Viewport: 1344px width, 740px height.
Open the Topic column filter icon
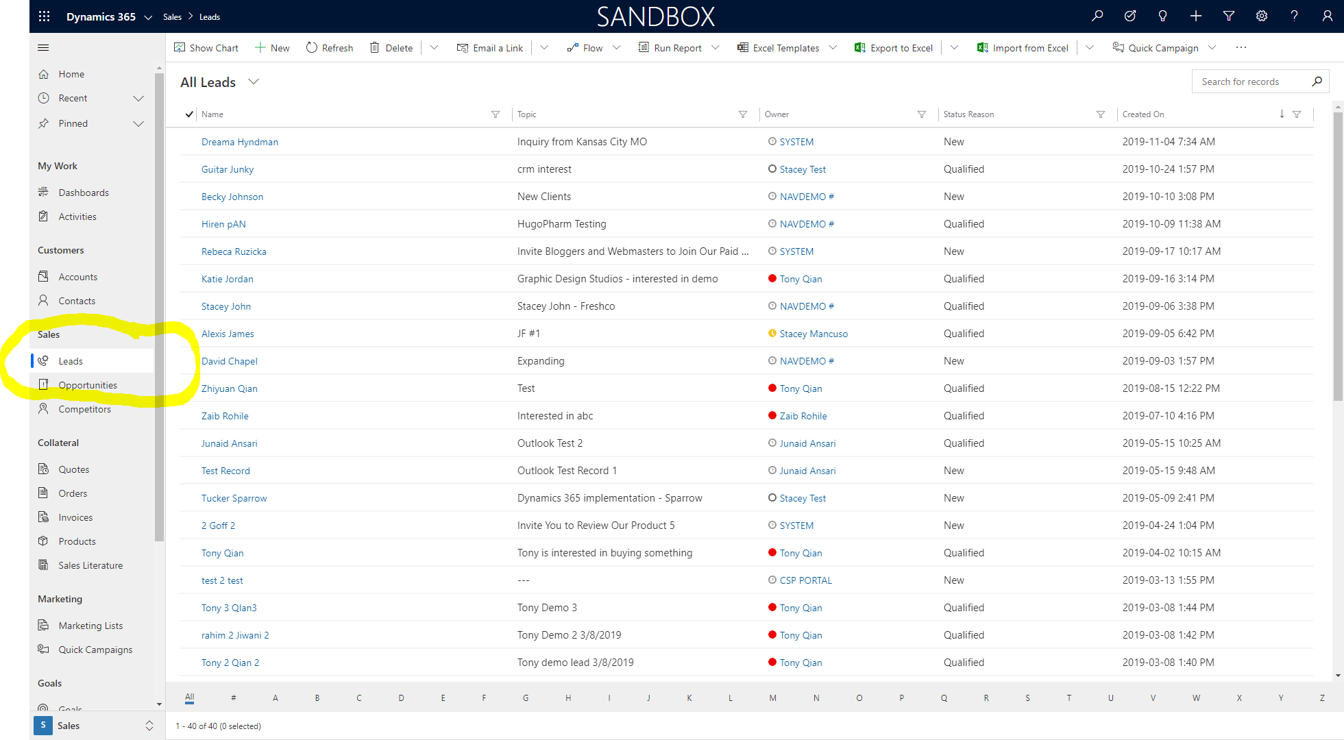click(x=743, y=114)
